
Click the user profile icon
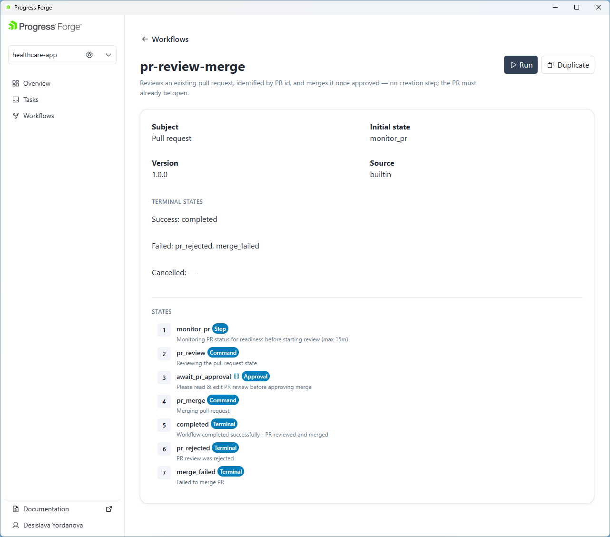pos(16,525)
